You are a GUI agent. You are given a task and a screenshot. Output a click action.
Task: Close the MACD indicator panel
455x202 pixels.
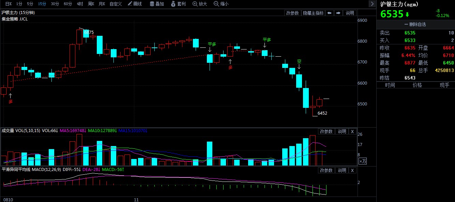tap(352, 170)
